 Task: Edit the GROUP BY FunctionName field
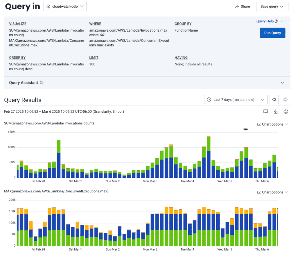(x=186, y=30)
